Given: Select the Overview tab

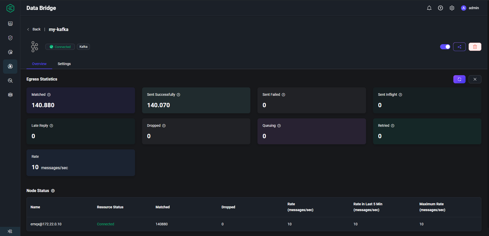Looking at the screenshot, I should (39, 64).
